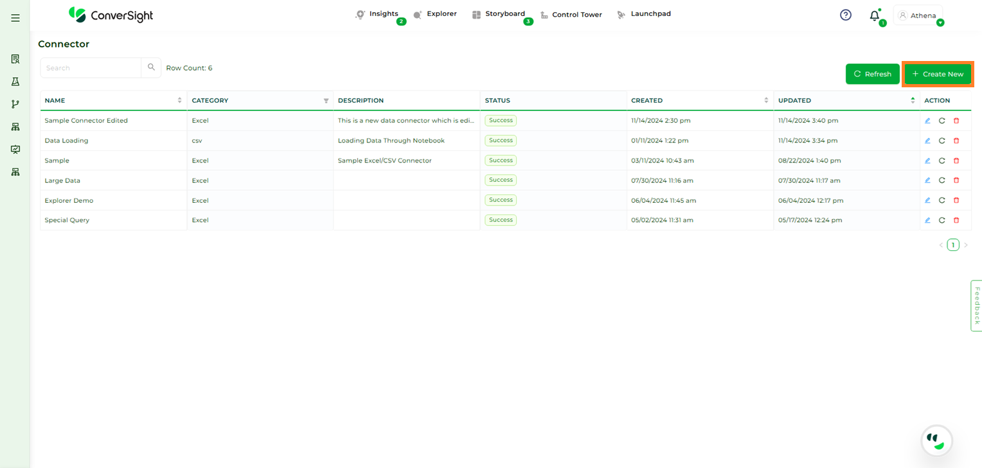Switch to Control Tower tab
This screenshot has height=468, width=982.
[576, 15]
